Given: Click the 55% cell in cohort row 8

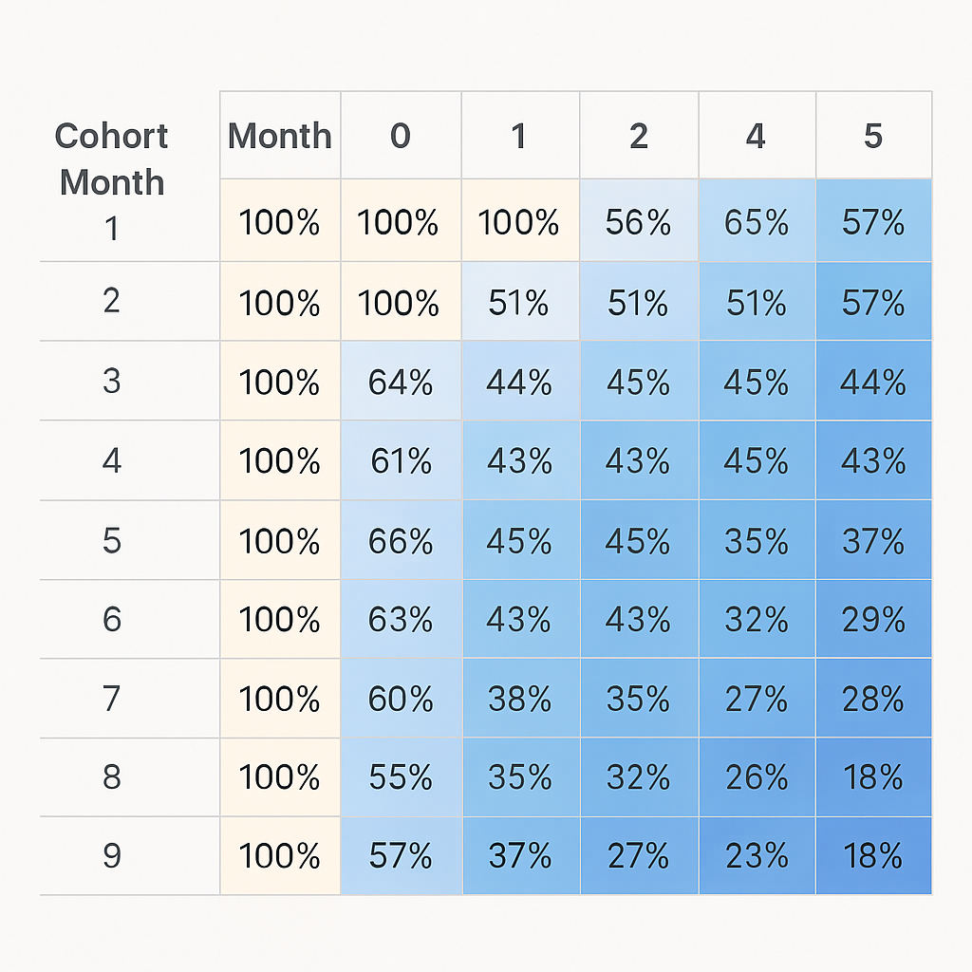Looking at the screenshot, I should click(401, 777).
